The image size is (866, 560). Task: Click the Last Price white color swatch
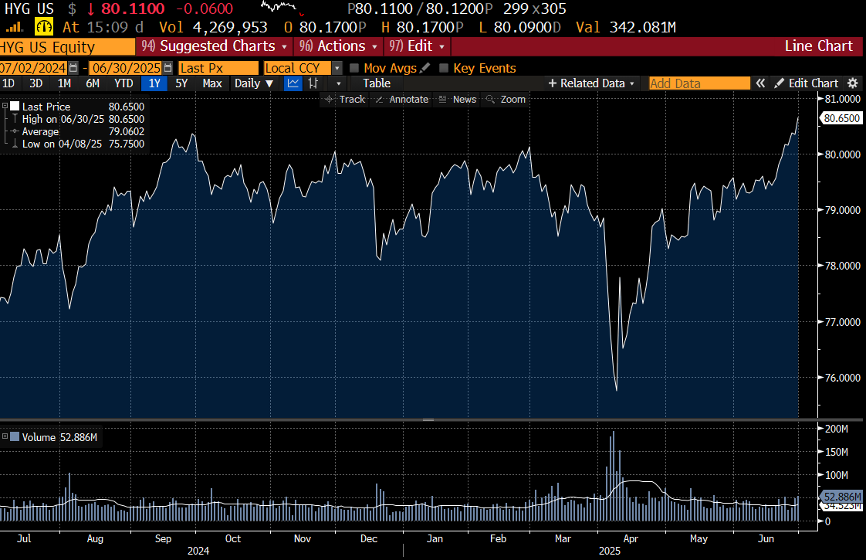click(15, 106)
